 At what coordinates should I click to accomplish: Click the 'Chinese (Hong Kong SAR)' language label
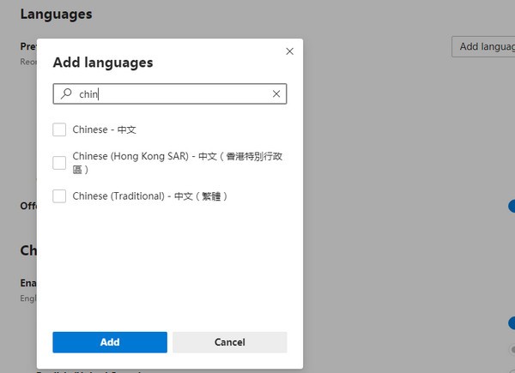[133, 157]
